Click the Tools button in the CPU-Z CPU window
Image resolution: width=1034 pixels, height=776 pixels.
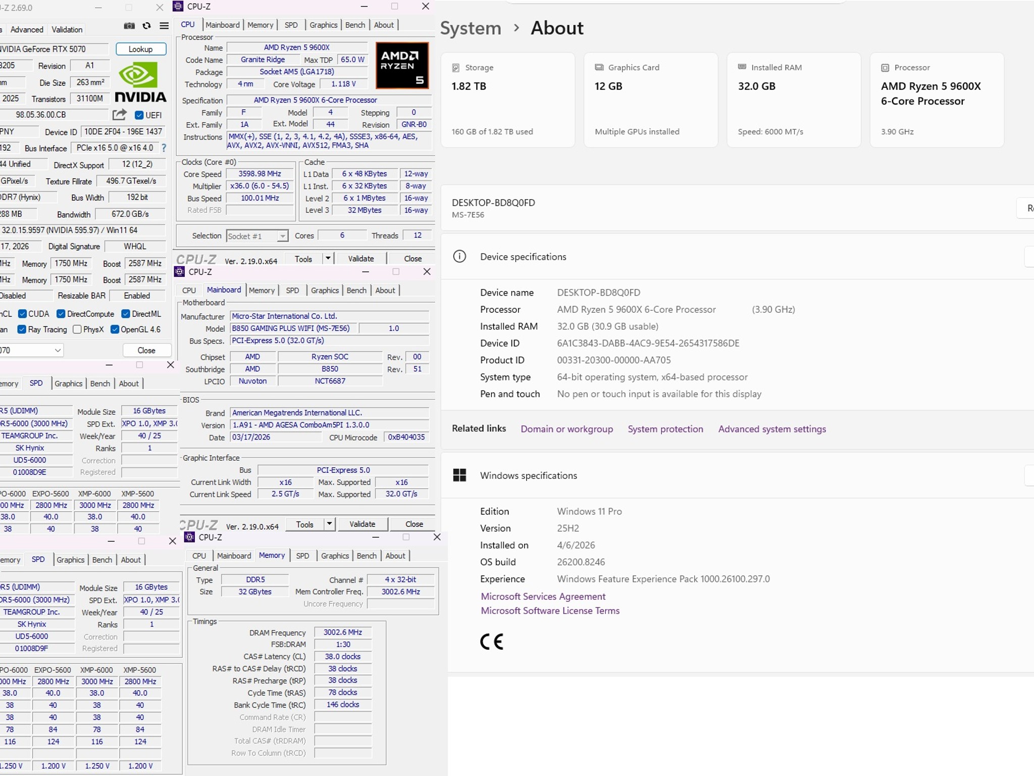pyautogui.click(x=303, y=259)
